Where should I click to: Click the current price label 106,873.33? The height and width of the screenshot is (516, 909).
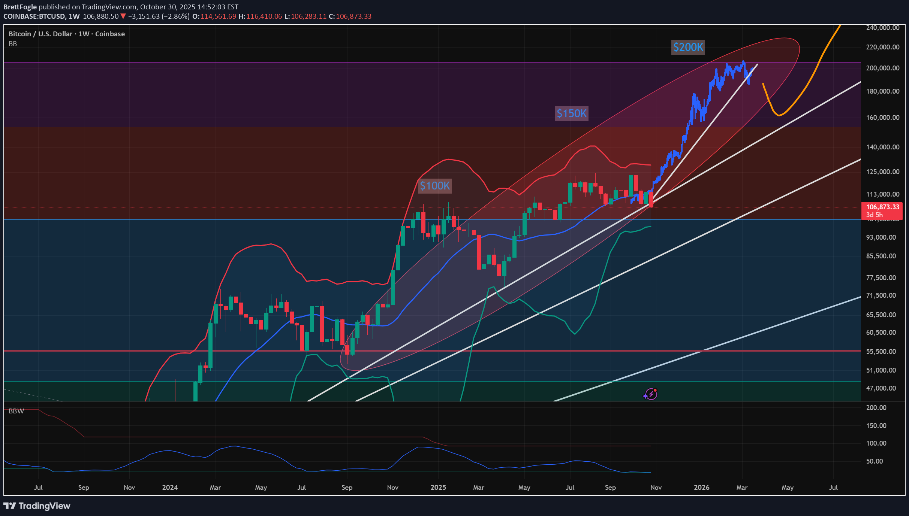pos(882,207)
